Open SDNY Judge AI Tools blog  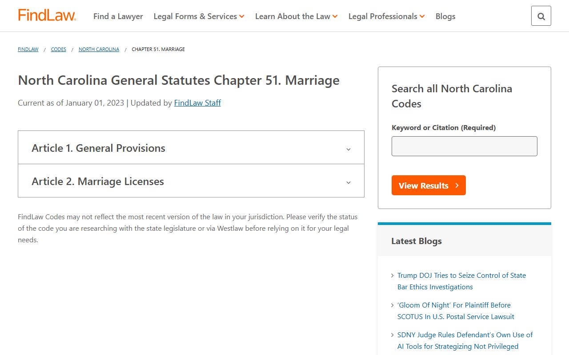coord(465,341)
